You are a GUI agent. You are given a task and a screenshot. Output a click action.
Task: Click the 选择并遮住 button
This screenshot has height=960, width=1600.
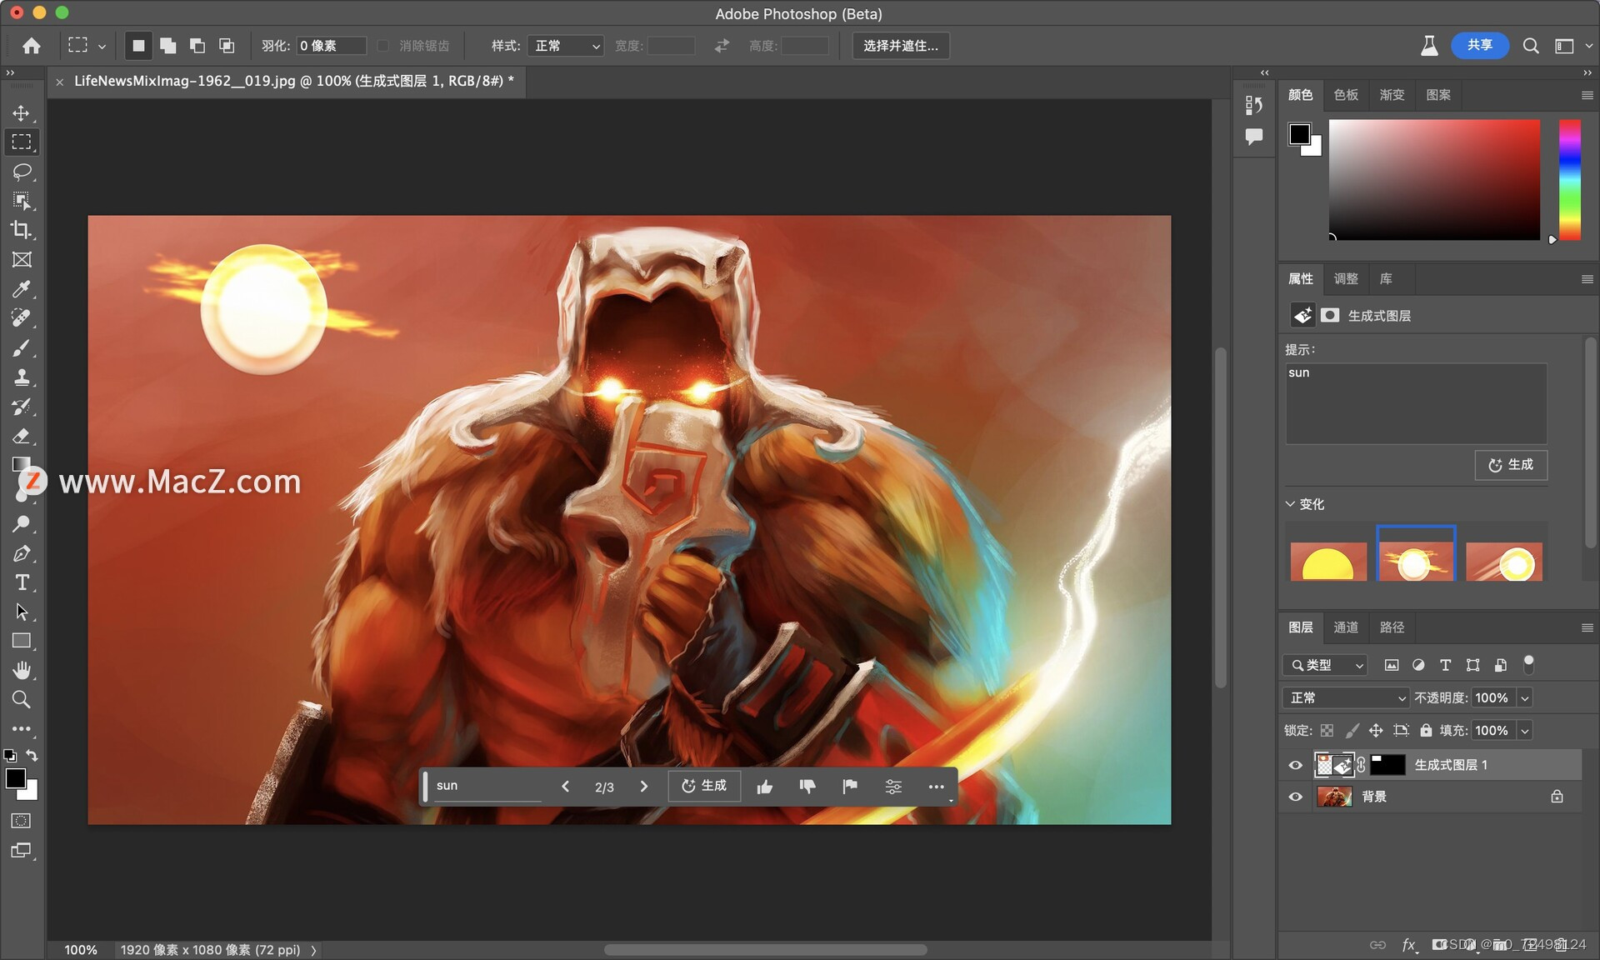(x=900, y=46)
